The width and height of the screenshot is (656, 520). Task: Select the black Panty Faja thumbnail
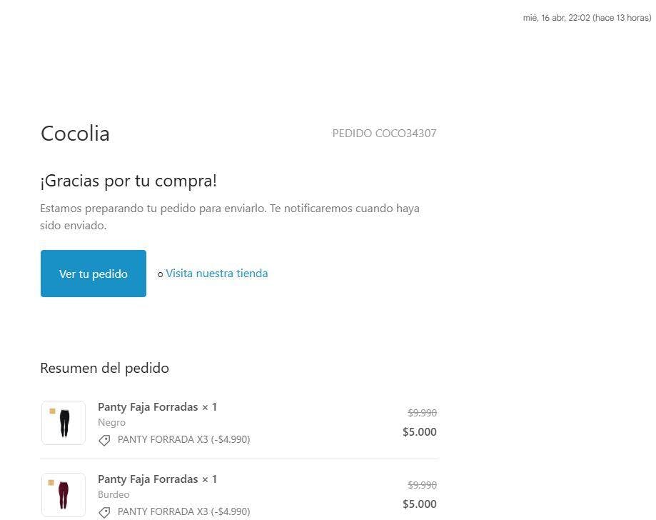click(64, 423)
